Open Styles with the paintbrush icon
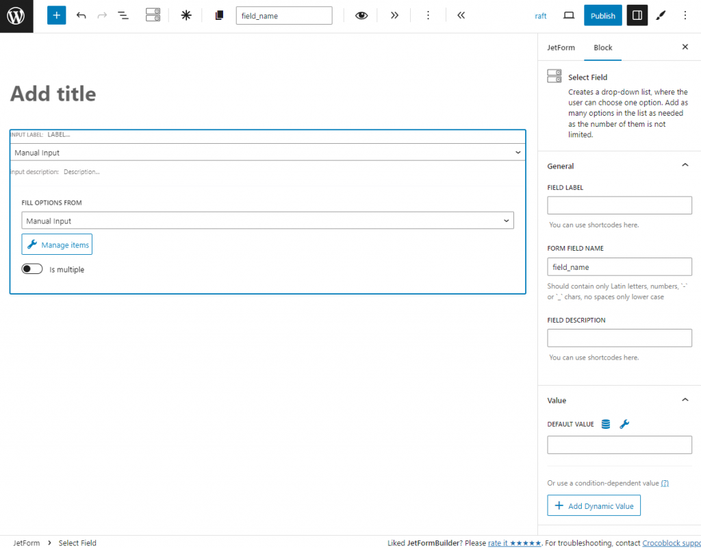This screenshot has height=548, width=701. [660, 14]
